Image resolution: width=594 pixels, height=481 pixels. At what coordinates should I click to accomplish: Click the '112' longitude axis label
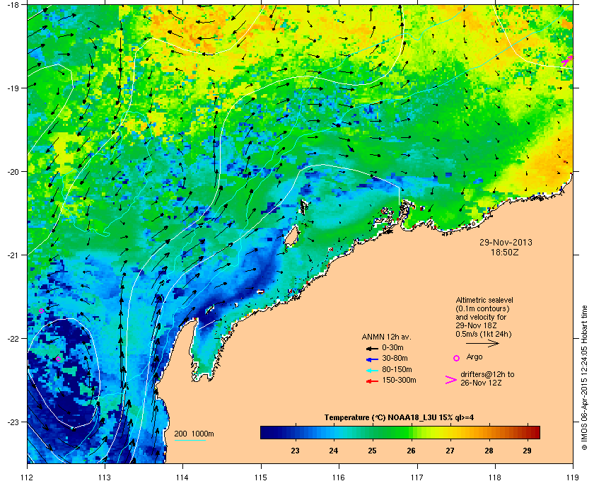28,477
